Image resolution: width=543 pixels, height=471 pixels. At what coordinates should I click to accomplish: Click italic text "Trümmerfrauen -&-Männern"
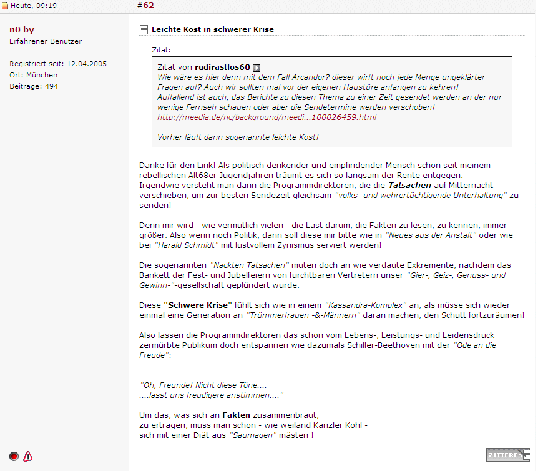pos(303,315)
